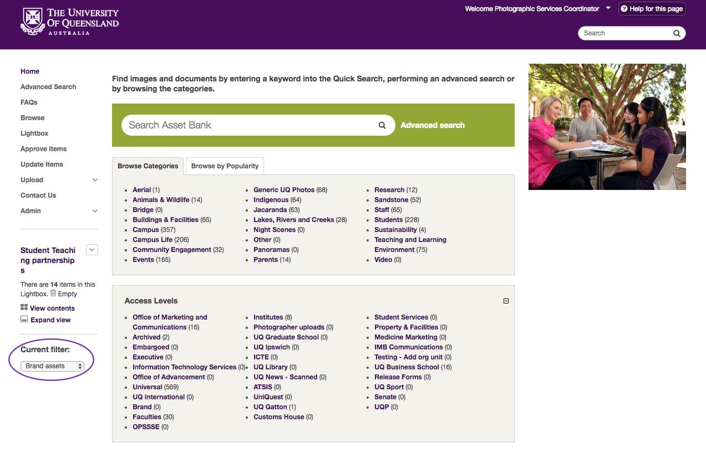Open the Sandstone category
Screen dimensions: 706x453
point(391,200)
